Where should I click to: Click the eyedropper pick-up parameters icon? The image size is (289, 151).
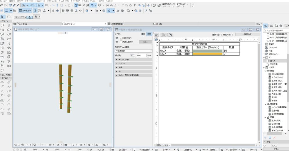14,5
